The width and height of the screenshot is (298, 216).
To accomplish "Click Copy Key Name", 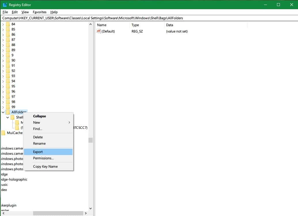I will pos(45,166).
